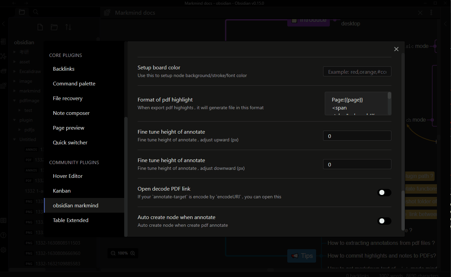Screen dimensions: 451x277
Task: Click the mind map icon beside Markmind docs title
Action: (x=107, y=13)
